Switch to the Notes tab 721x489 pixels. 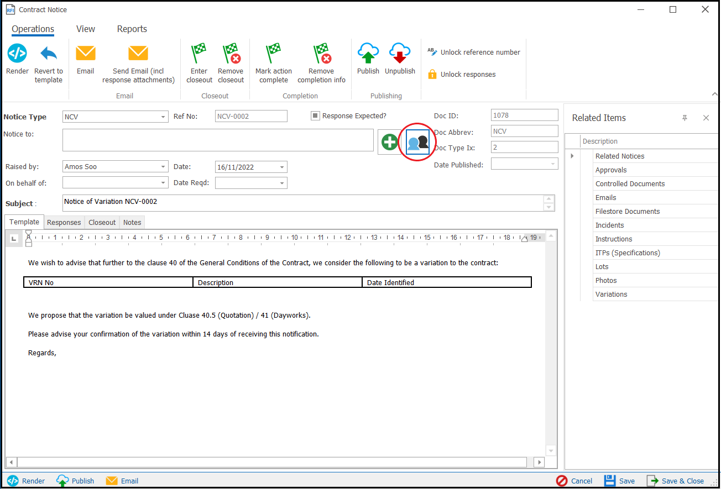[132, 223]
